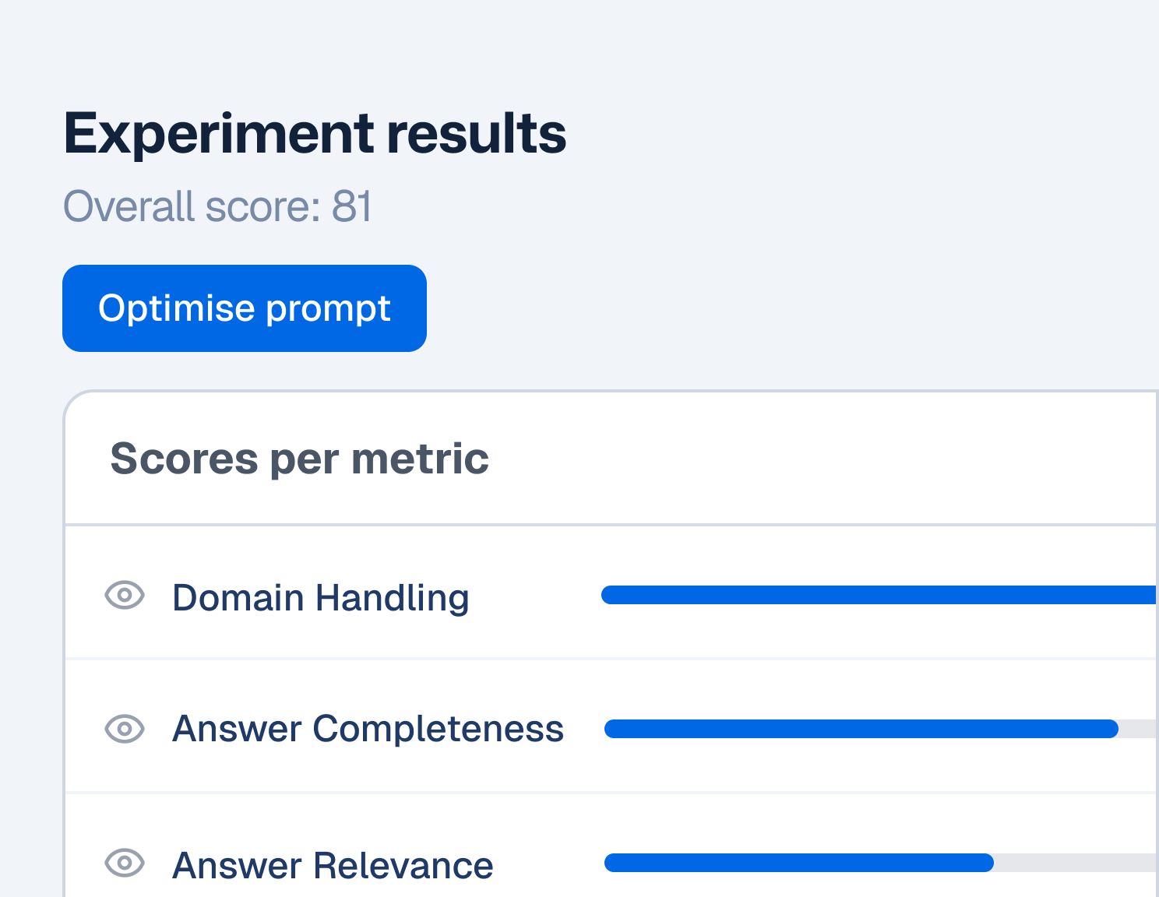Viewport: 1159px width, 897px height.
Task: Toggle visibility of Answer Relevance metric
Action: [x=125, y=863]
